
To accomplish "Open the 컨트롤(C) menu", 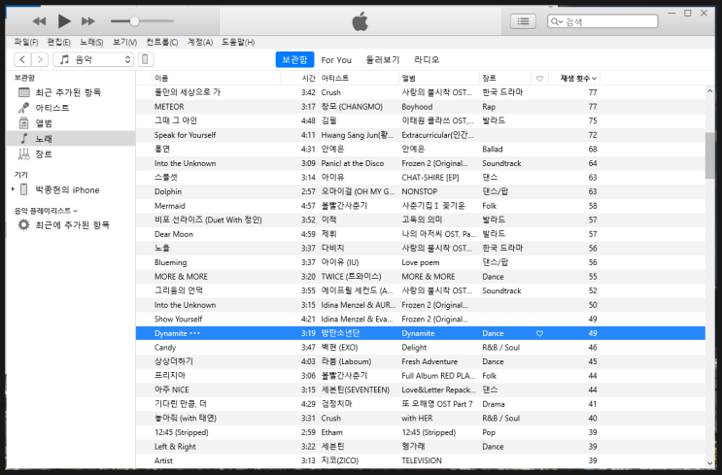I will (x=162, y=43).
